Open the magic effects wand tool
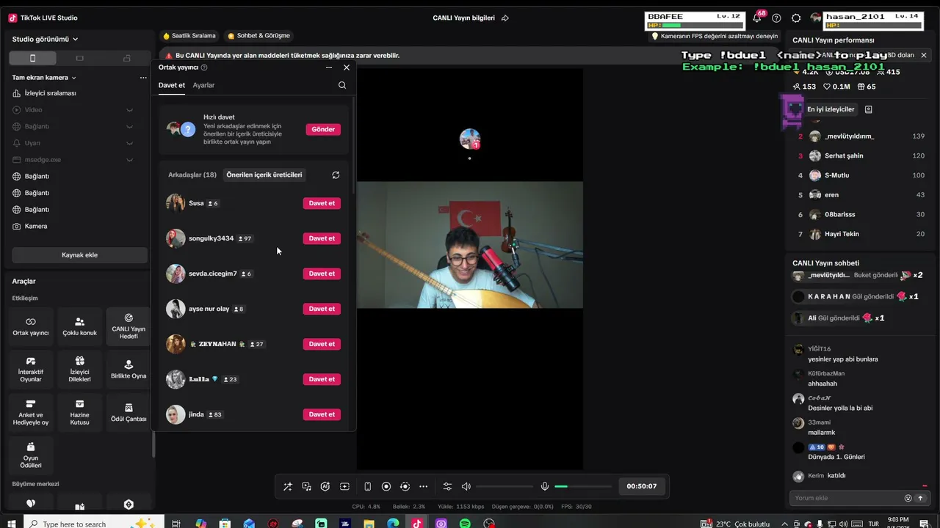This screenshot has width=940, height=528. tap(287, 486)
